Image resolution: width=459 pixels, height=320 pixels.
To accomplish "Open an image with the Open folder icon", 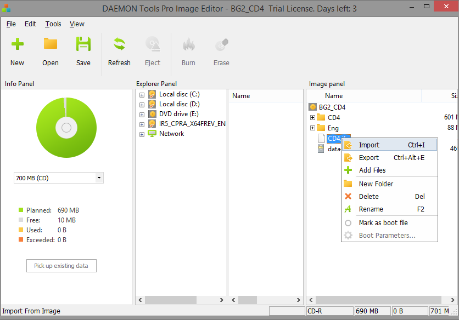I will (x=51, y=43).
